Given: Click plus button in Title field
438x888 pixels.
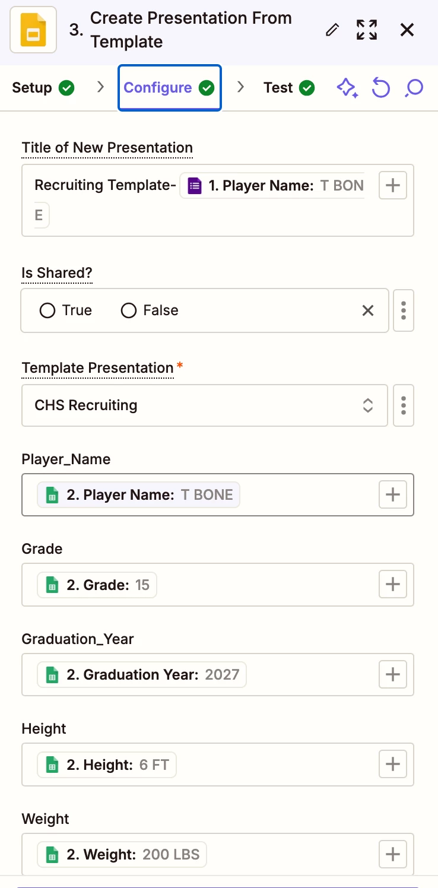Looking at the screenshot, I should click(392, 185).
